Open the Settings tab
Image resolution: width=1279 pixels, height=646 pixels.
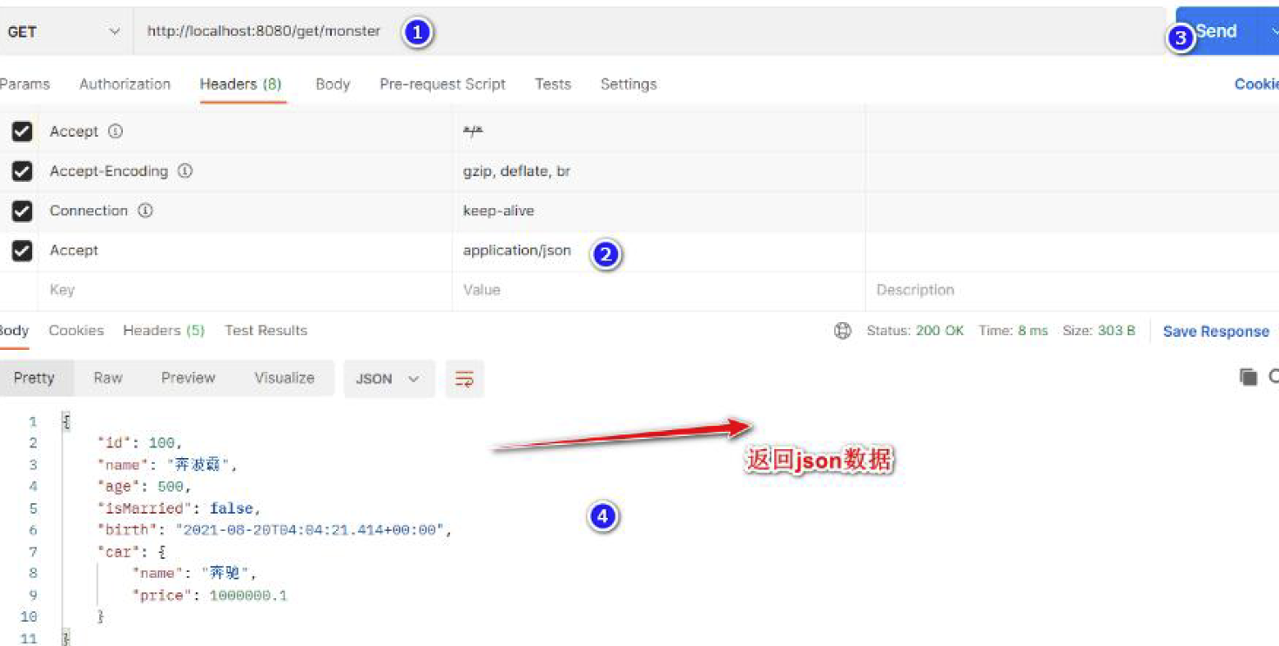pyautogui.click(x=629, y=84)
